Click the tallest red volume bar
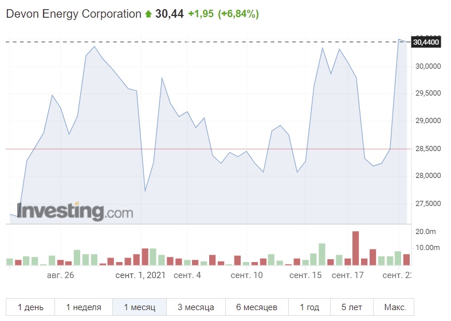 point(355,248)
